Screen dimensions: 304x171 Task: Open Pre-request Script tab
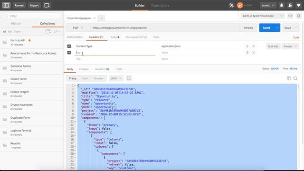click(x=136, y=37)
